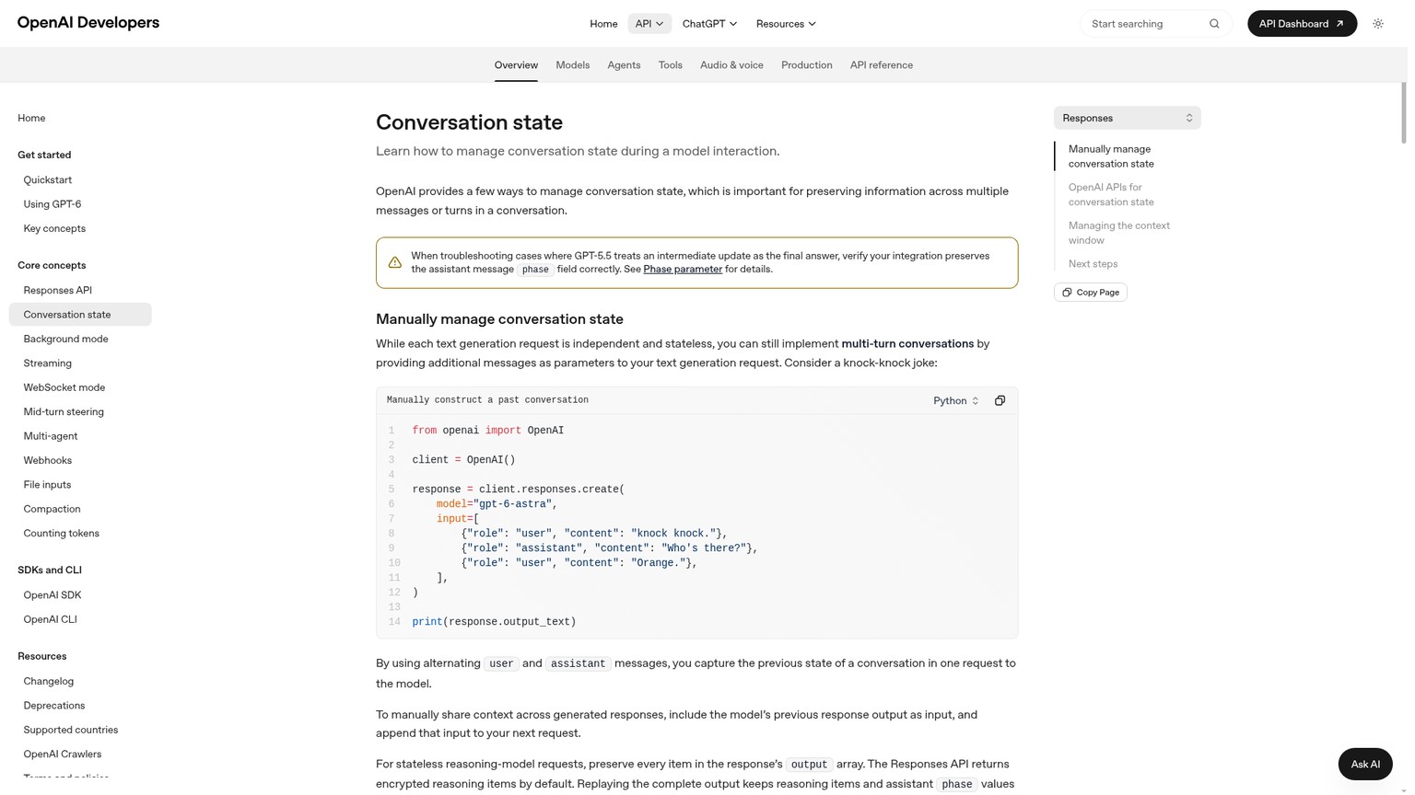Click the warning triangle icon in callout
This screenshot has height=795, width=1415.
click(395, 262)
